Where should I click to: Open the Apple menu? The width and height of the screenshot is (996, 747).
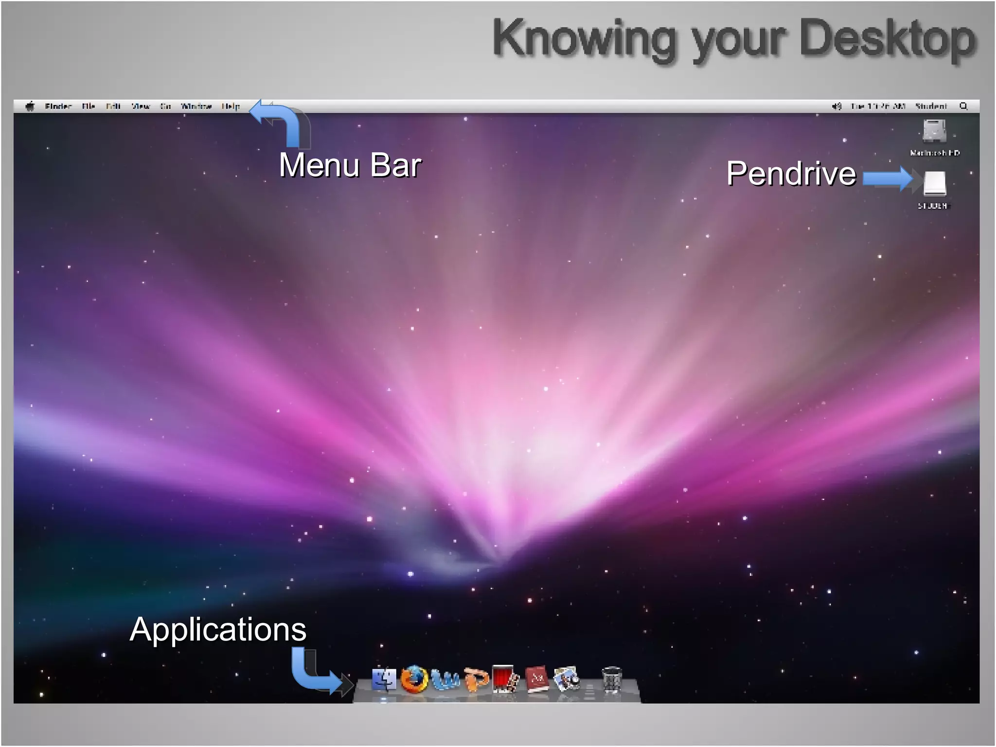[x=30, y=106]
